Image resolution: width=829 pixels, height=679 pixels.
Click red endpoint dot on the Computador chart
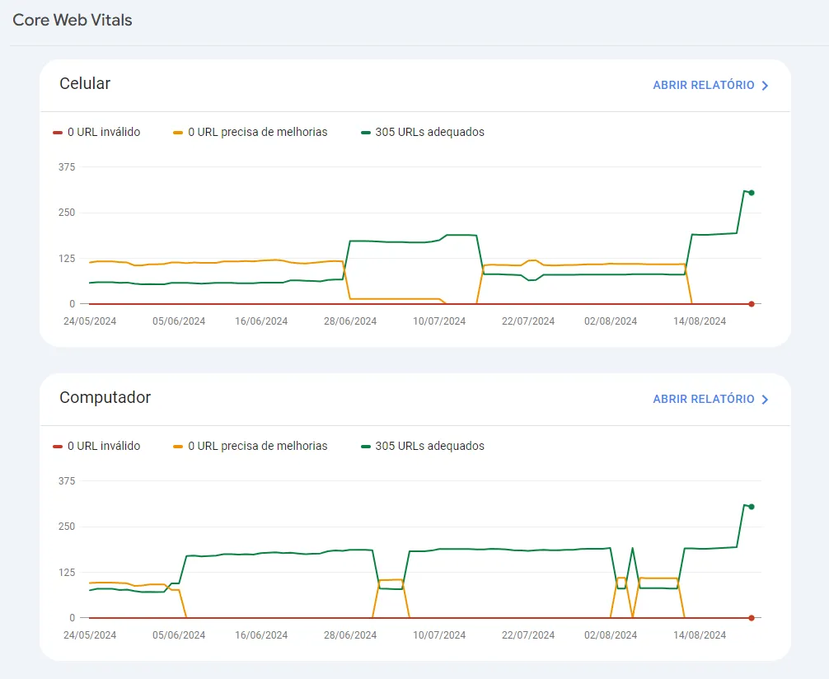(x=752, y=618)
